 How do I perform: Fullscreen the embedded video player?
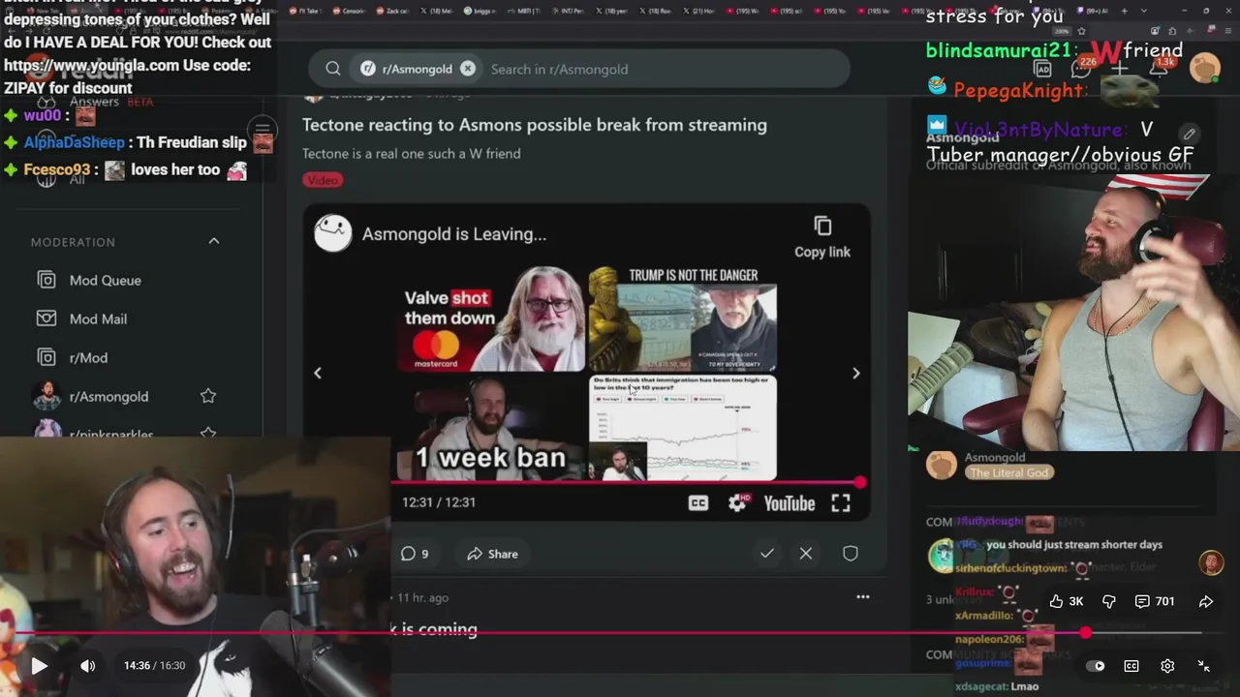click(x=841, y=503)
